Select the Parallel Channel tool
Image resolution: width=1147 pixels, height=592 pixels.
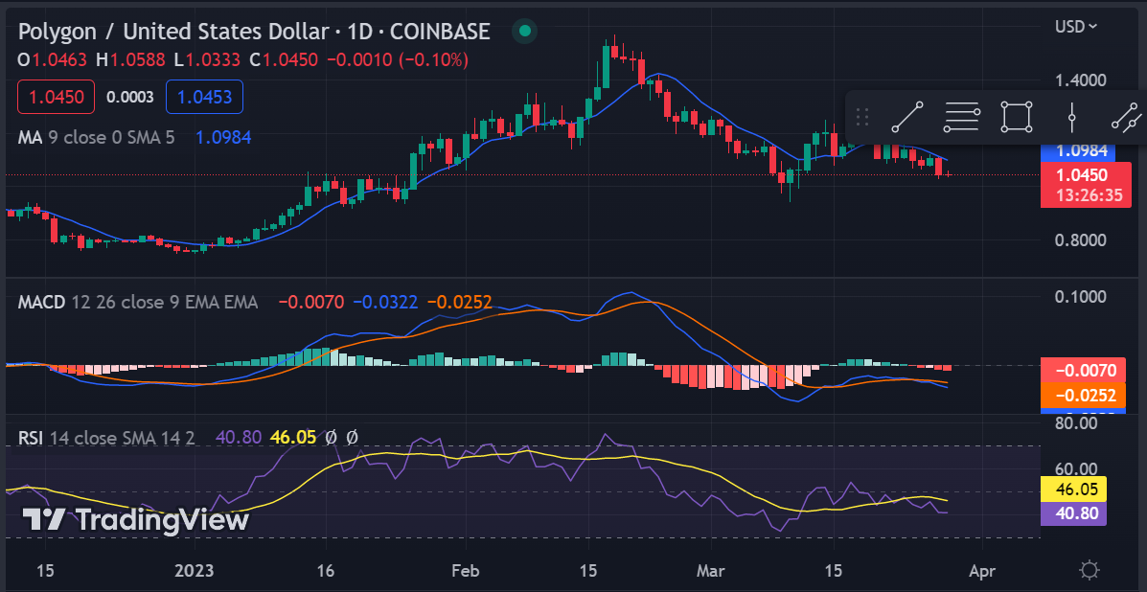[1128, 117]
